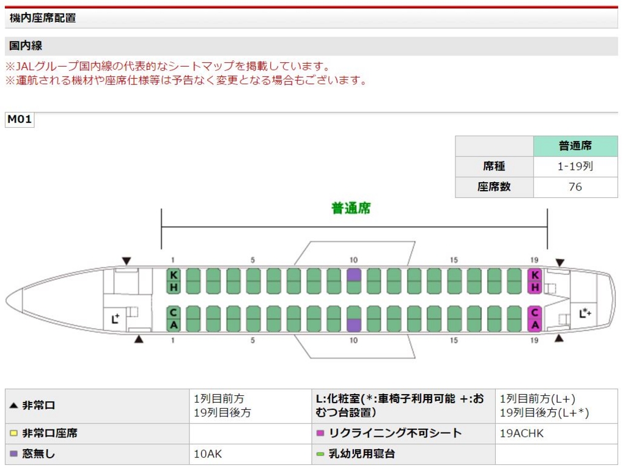The image size is (626, 471).
Task: Toggle the リクライニング不可シート pink legend marker
Action: pyautogui.click(x=320, y=434)
